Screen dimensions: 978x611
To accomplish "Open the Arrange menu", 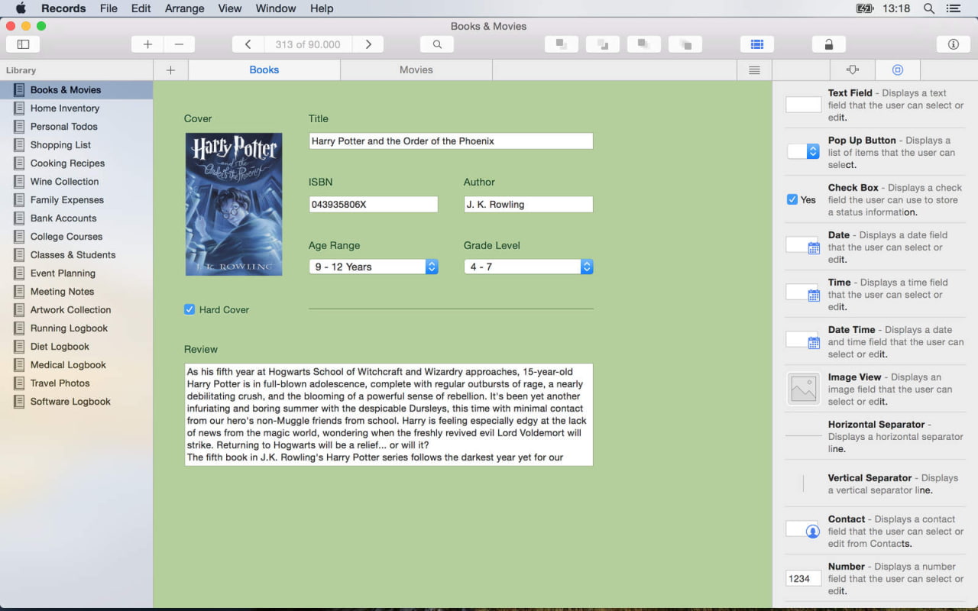I will (184, 8).
